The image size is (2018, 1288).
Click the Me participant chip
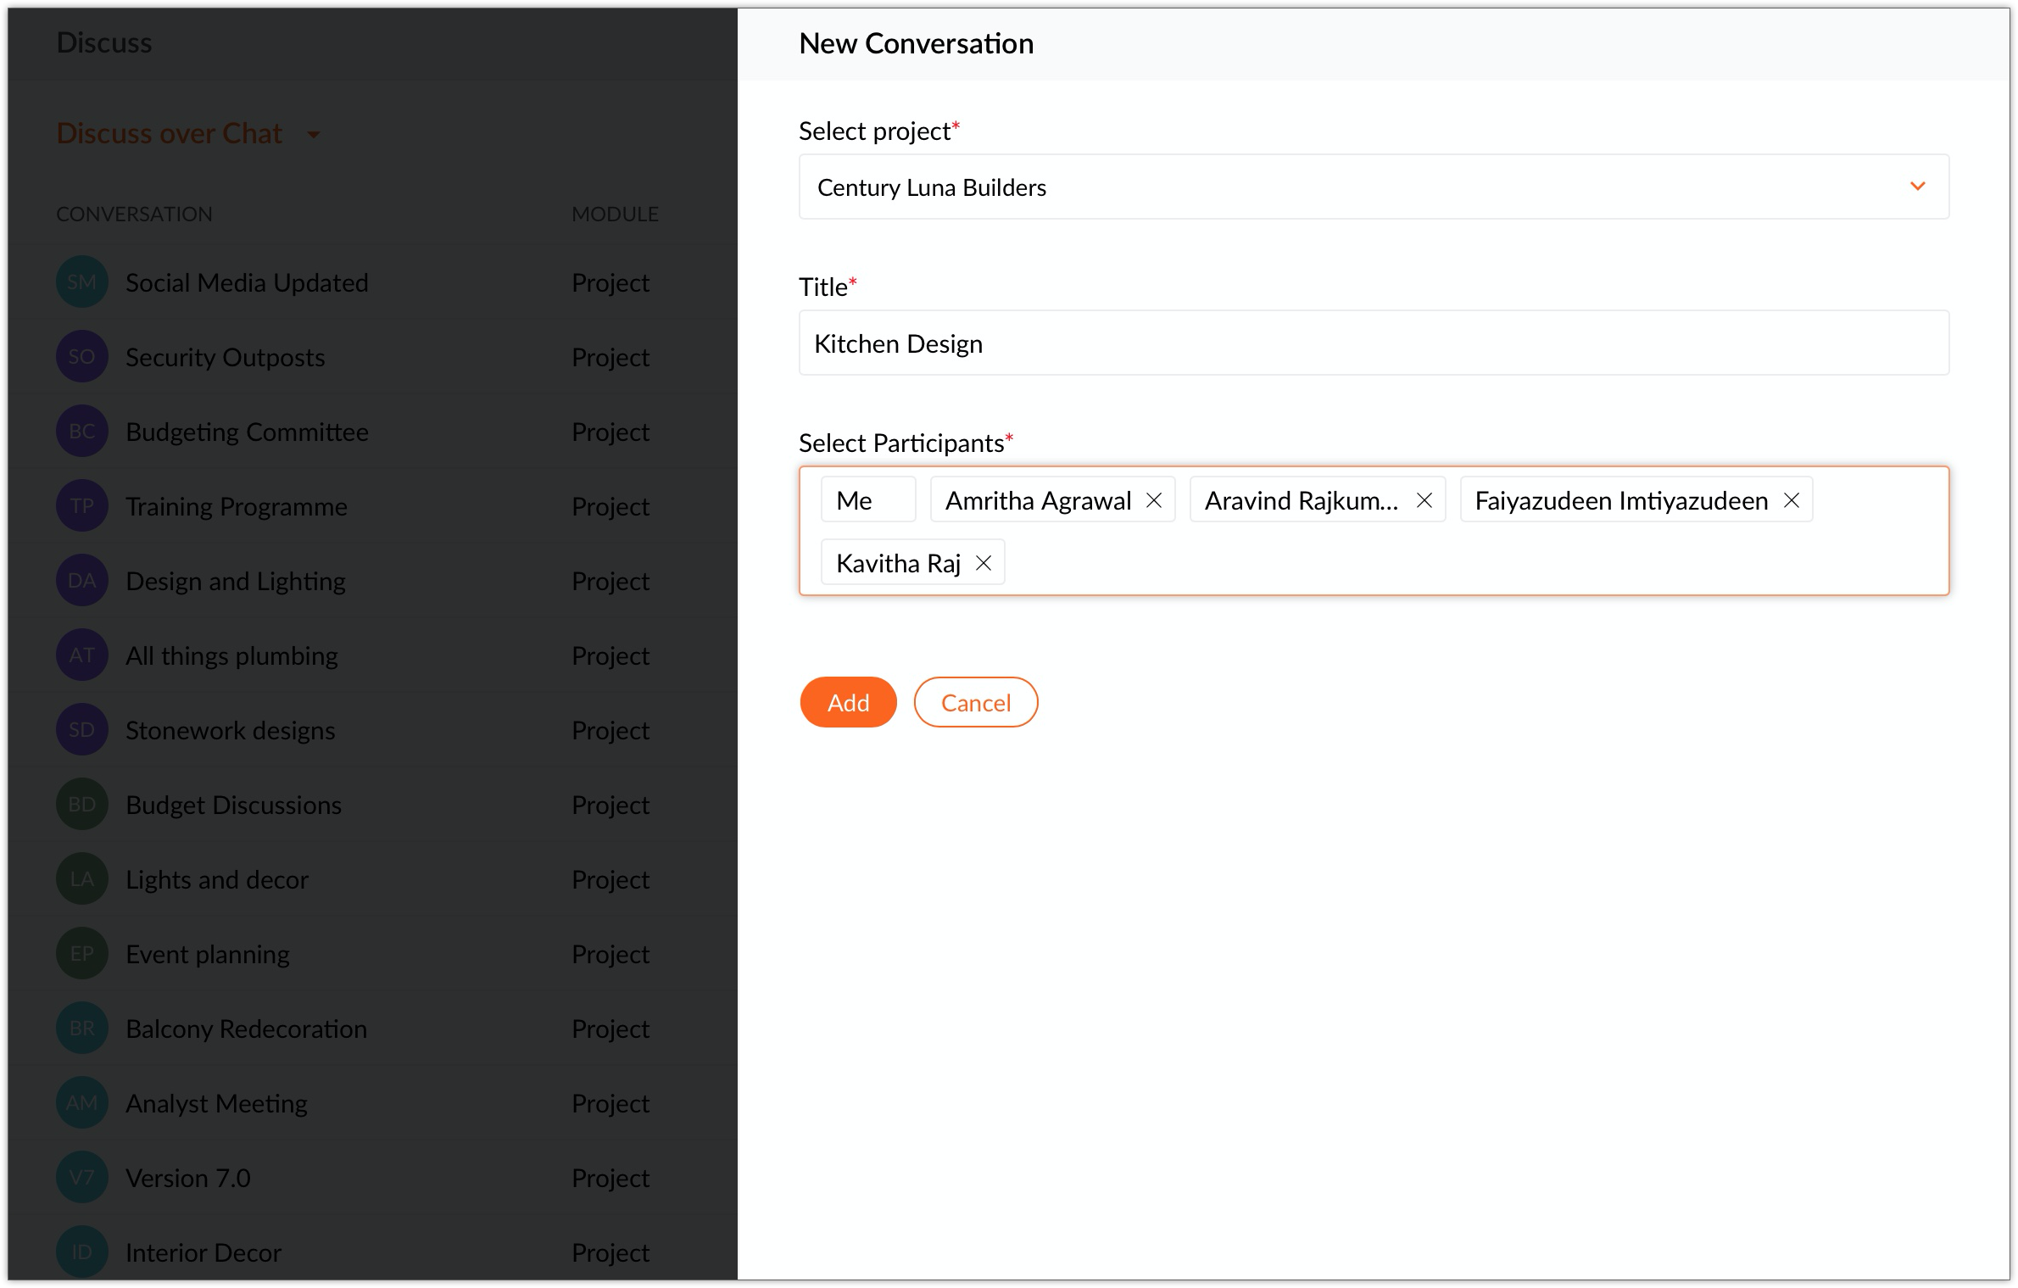tap(867, 500)
